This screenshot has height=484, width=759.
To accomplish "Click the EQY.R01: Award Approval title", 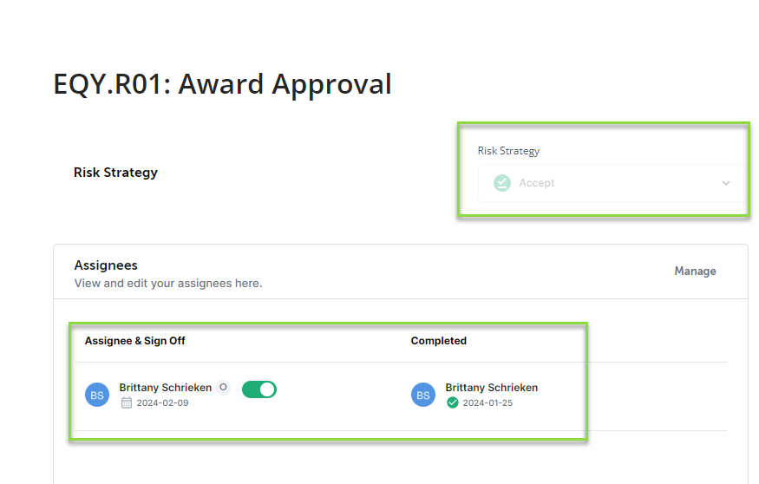I will tap(222, 84).
